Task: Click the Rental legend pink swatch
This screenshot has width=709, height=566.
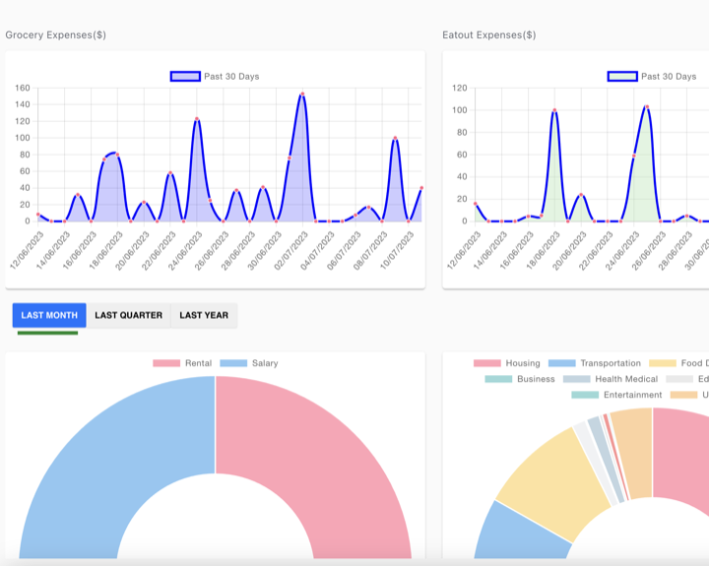Action: tap(166, 363)
